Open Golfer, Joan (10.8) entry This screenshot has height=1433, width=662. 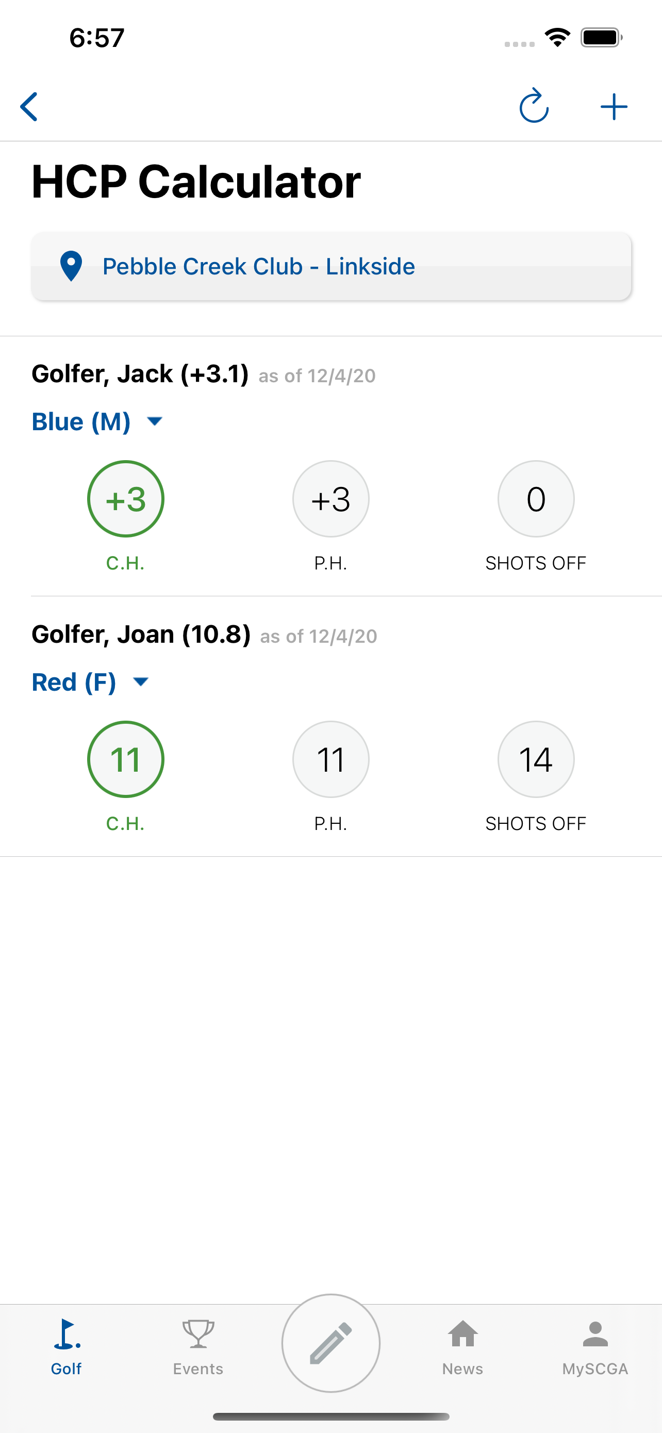(x=141, y=634)
